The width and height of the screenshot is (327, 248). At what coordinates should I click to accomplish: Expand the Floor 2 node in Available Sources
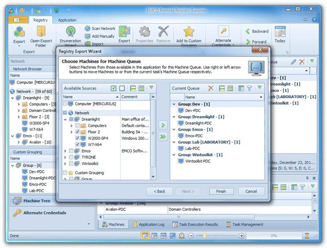[72, 132]
